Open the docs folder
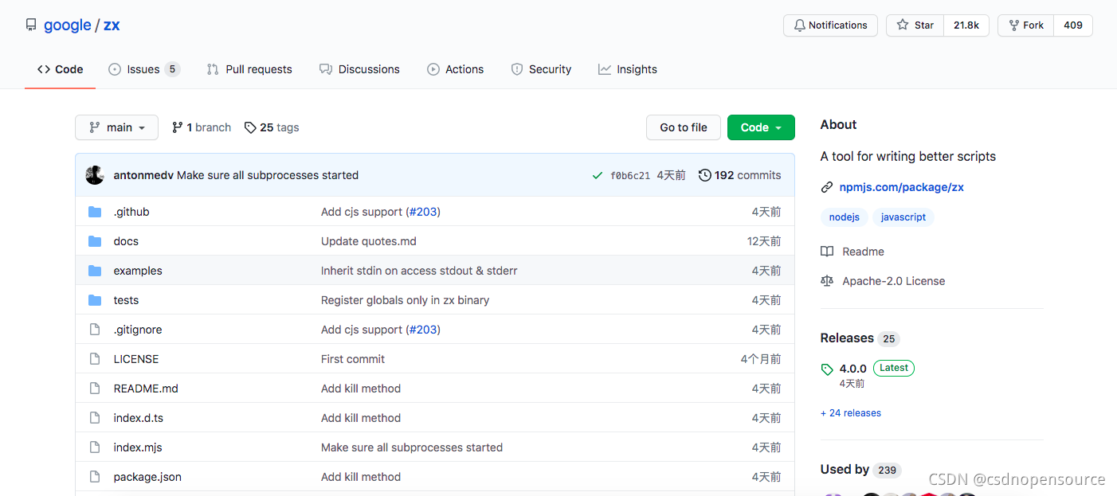The width and height of the screenshot is (1117, 496). pos(126,241)
